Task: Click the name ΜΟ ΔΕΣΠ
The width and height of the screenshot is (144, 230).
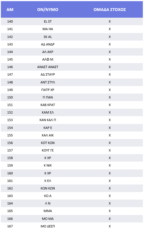Action: pyautogui.click(x=48, y=226)
